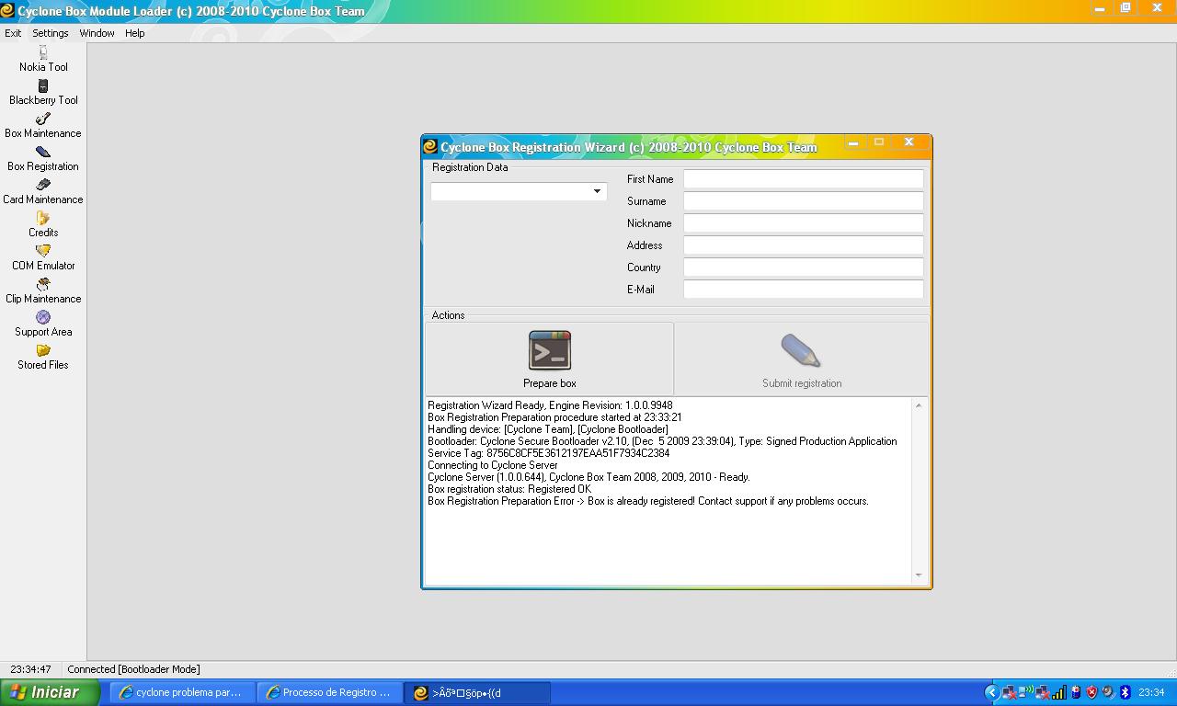Switch to 'cyclone problema par...' taskbar window
This screenshot has height=706, width=1177.
[x=182, y=692]
